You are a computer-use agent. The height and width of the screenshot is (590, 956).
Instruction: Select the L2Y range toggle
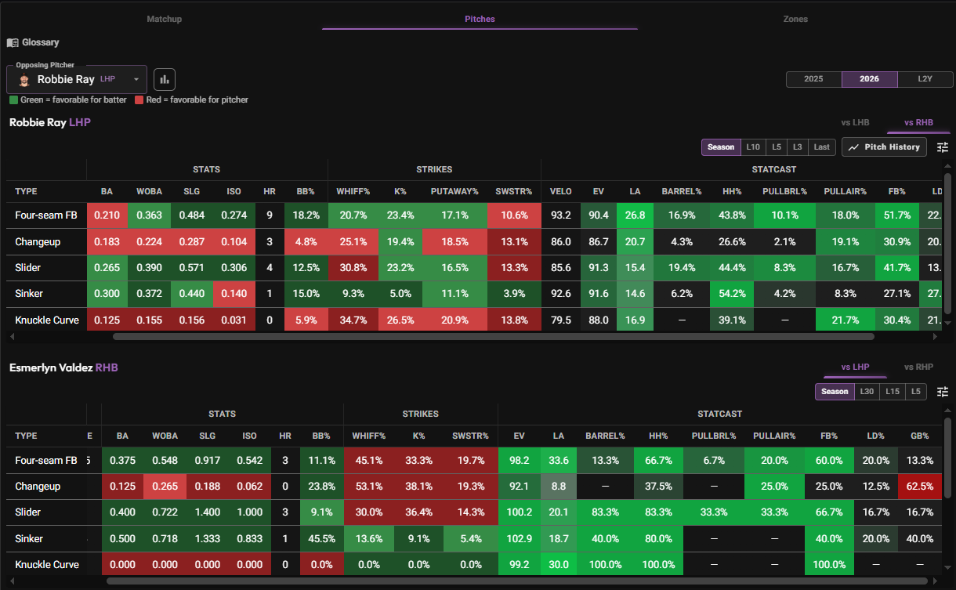[925, 79]
